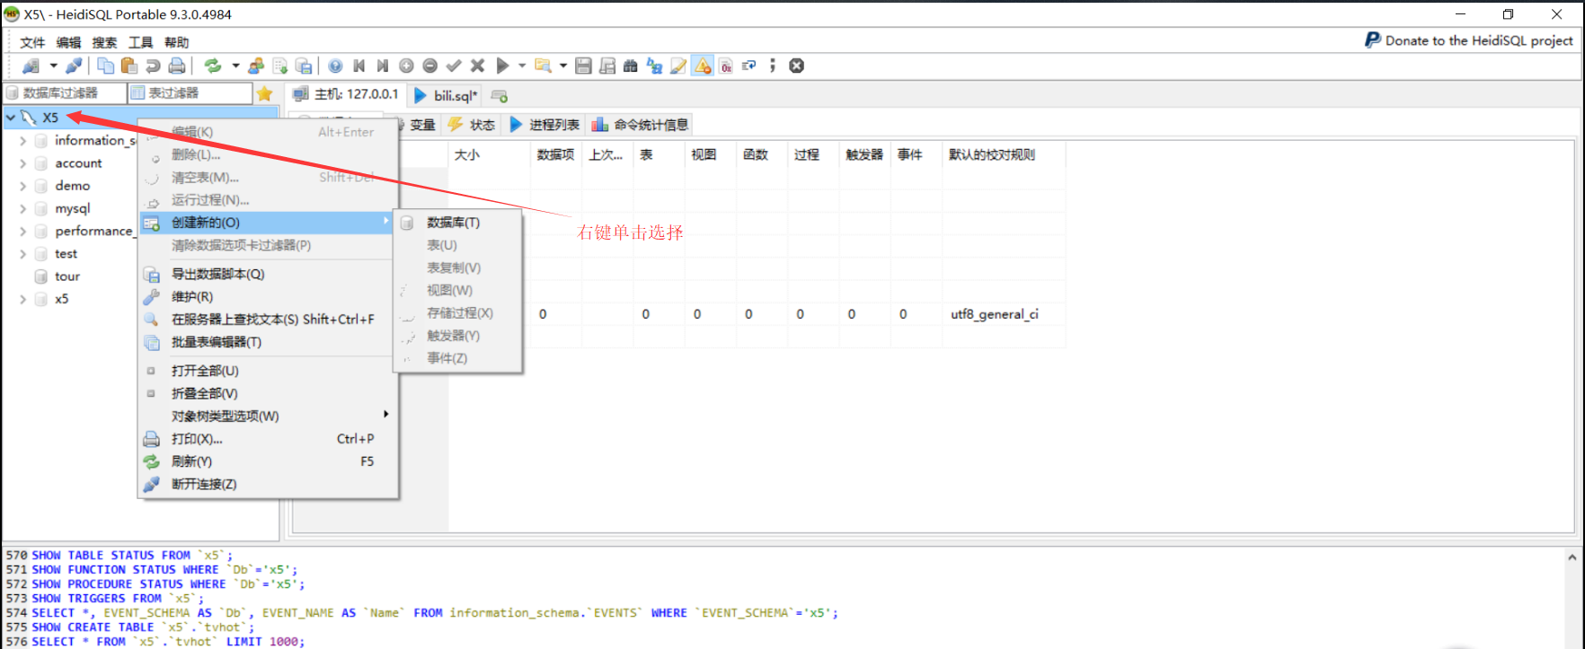The width and height of the screenshot is (1585, 649).
Task: Click the binoculars Find icon
Action: 631,66
